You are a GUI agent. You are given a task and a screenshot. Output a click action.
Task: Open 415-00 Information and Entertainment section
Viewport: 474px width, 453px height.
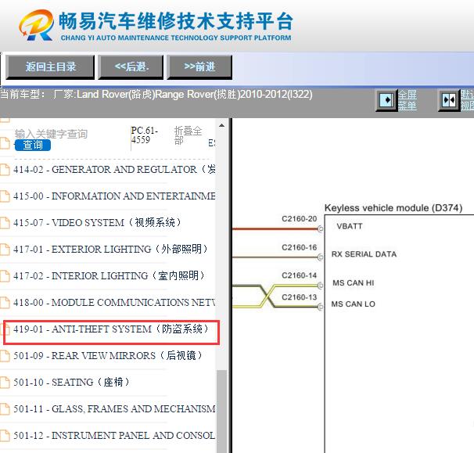tap(114, 196)
